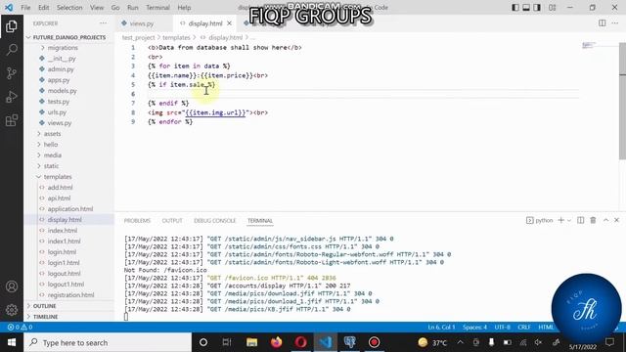Viewport: 626px width, 352px height.
Task: Split the terminal pane
Action: click(x=580, y=220)
